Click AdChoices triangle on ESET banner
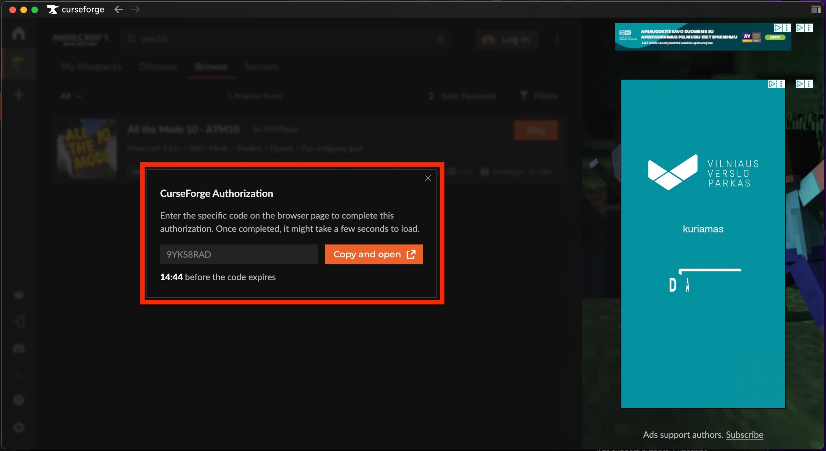This screenshot has height=451, width=826. 777,28
